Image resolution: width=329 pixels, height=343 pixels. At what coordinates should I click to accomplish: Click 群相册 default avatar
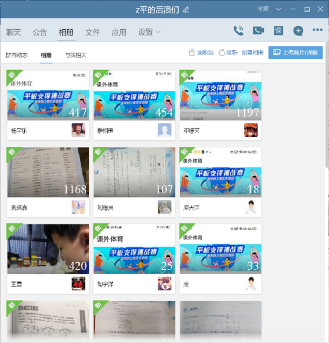pos(164,130)
